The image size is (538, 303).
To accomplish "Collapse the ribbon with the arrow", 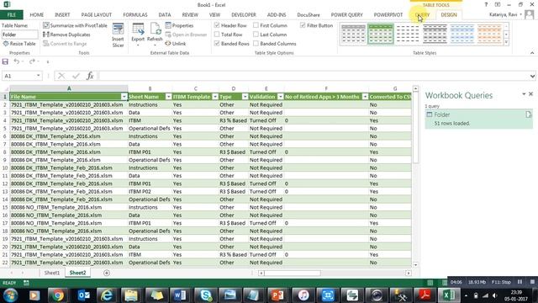I will point(532,53).
